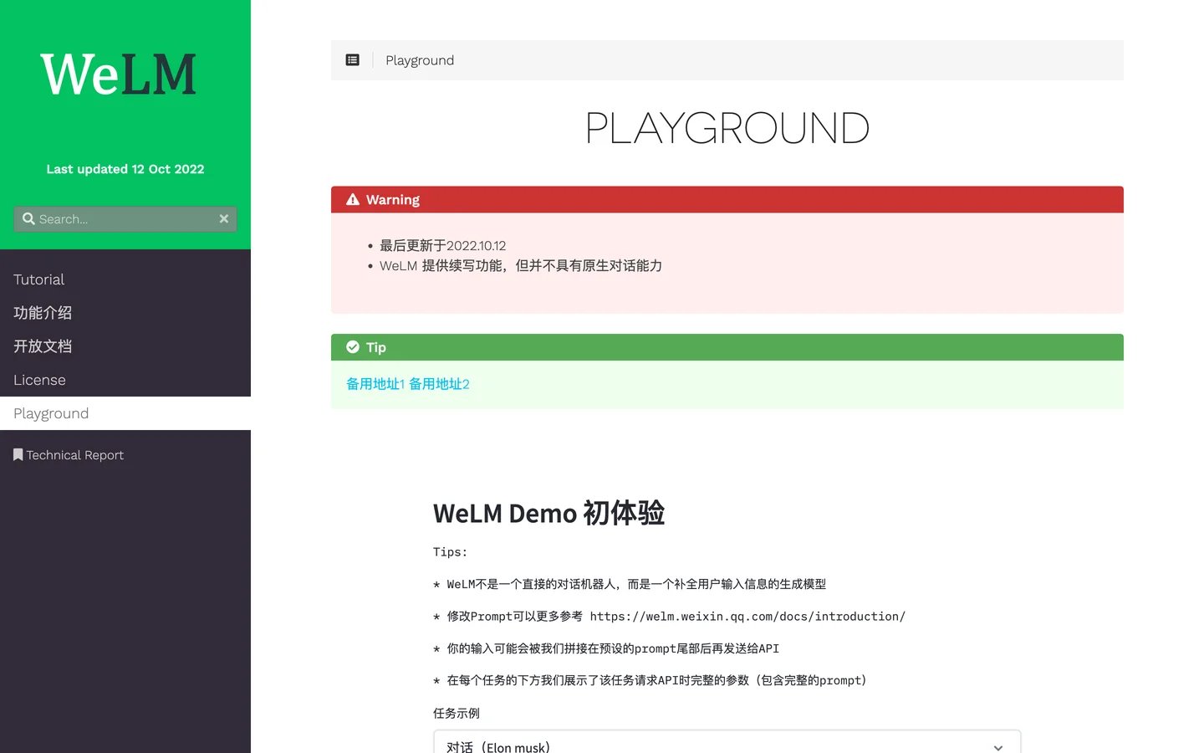Click the Warning triangle icon
The height and width of the screenshot is (753, 1204).
pos(353,199)
